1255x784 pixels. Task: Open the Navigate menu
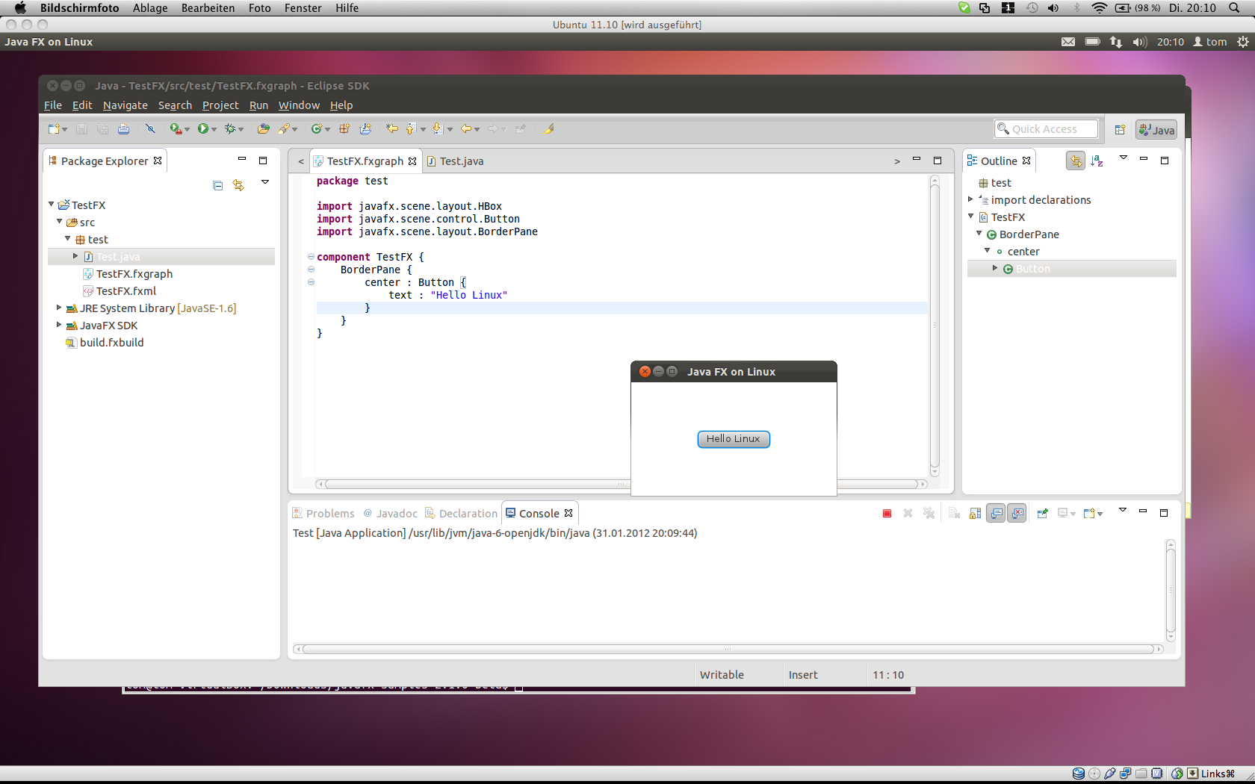coord(125,105)
